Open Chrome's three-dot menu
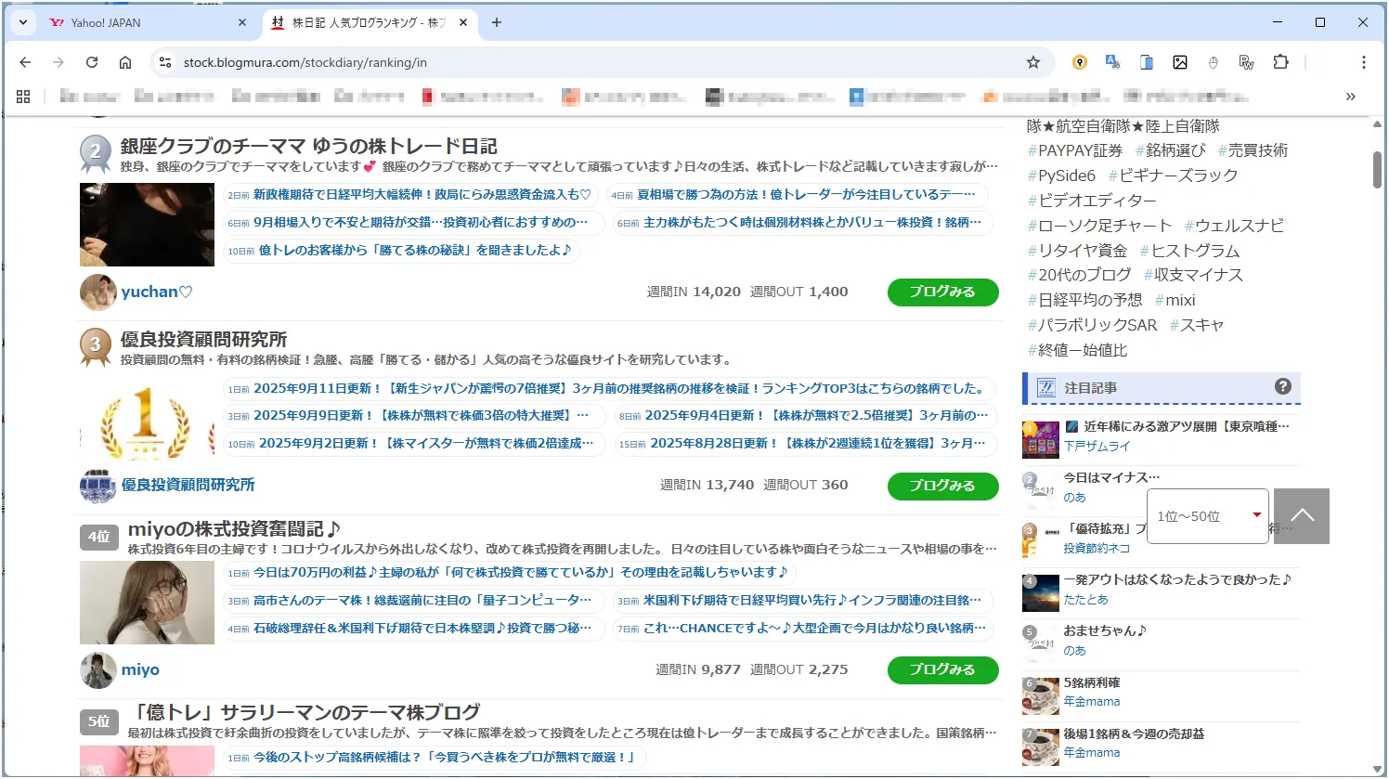 [1363, 62]
